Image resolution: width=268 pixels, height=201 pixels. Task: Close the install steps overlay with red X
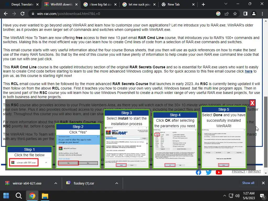[252, 103]
